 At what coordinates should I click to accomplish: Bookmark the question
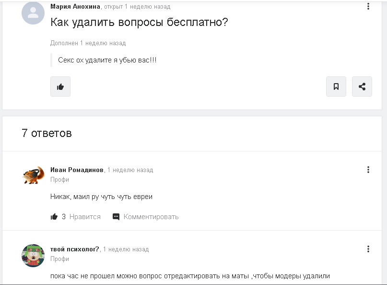[336, 87]
